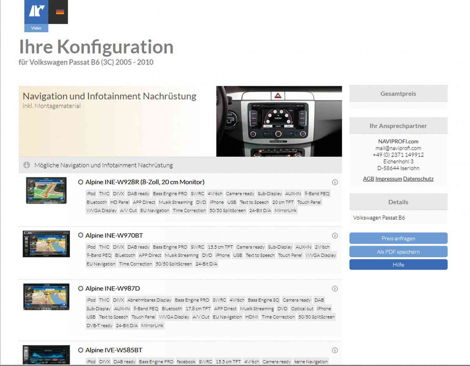Select Alpine INE-W928R radio button
Viewport: 470px width, 366px height.
coord(81,182)
